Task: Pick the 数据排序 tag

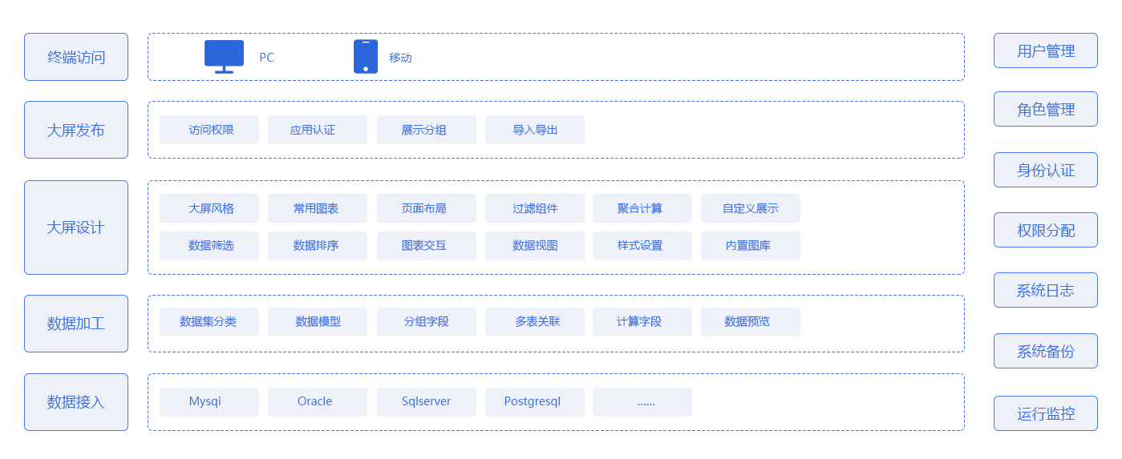Action: [x=318, y=246]
